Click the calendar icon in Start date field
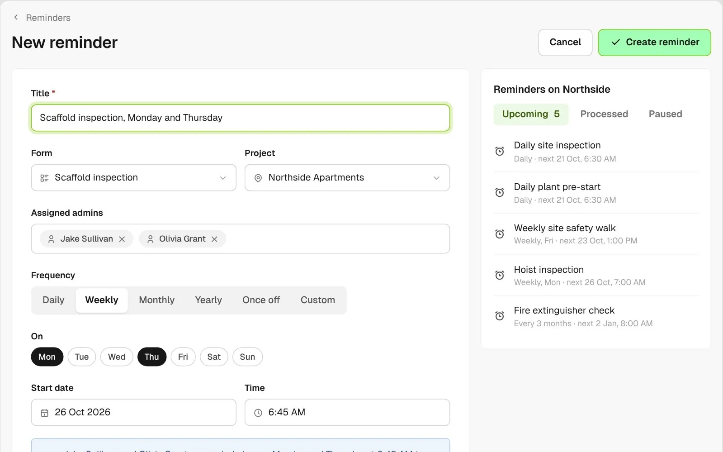The width and height of the screenshot is (723, 452). click(44, 413)
